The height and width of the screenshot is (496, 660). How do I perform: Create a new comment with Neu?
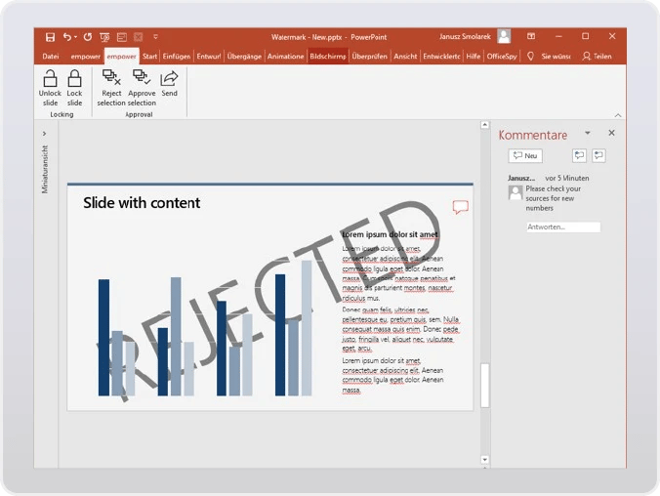click(x=525, y=156)
